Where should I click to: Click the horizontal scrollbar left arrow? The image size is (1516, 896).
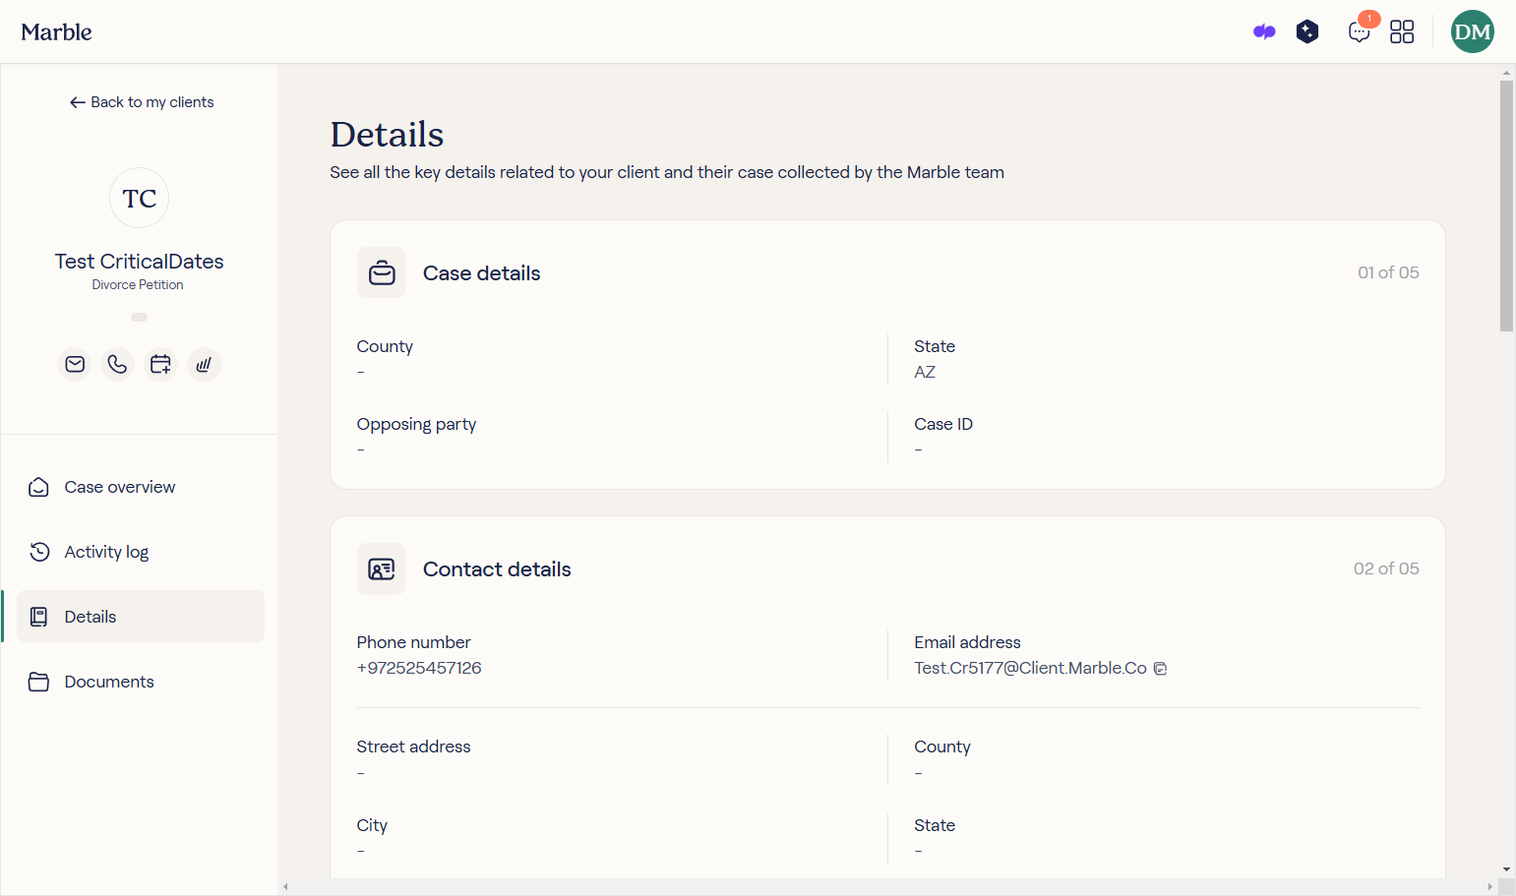pos(286,887)
